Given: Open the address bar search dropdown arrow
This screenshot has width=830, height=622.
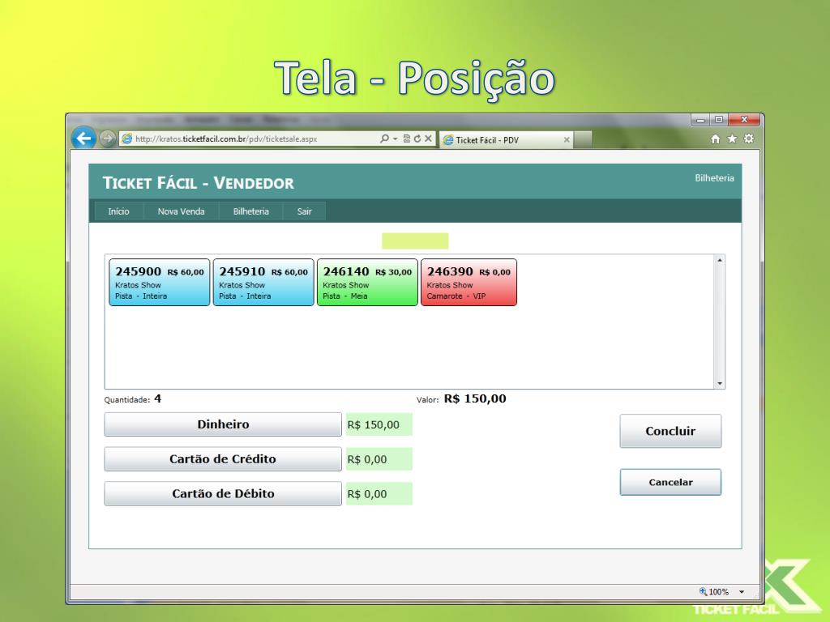Looking at the screenshot, I should [395, 138].
